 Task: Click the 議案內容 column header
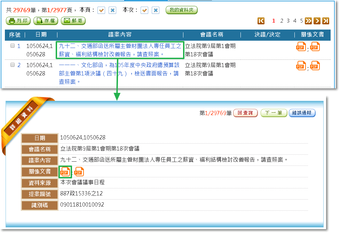coord(120,35)
